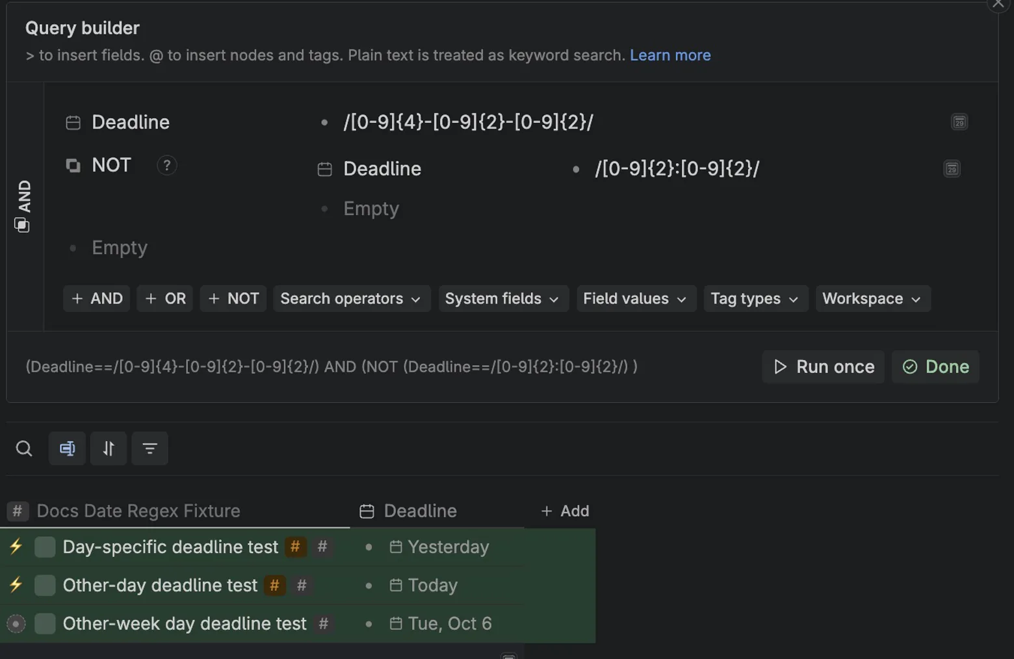The height and width of the screenshot is (659, 1014).
Task: Click the Yesterday deadline value
Action: [439, 547]
